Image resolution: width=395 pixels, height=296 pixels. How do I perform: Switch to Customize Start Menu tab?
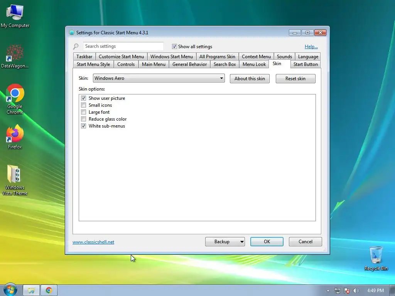click(x=121, y=56)
